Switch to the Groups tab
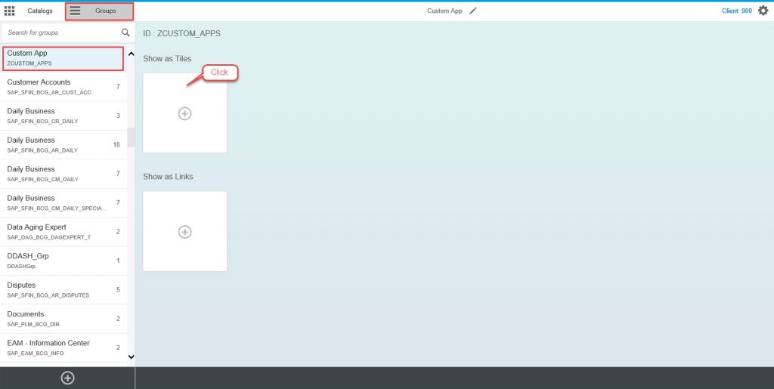Viewport: 774px width, 389px height. click(105, 11)
